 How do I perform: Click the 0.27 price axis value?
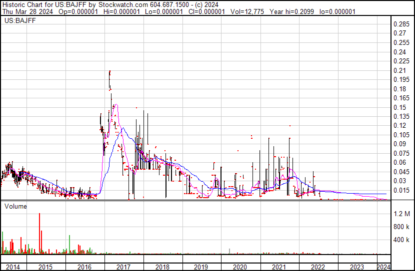(x=399, y=33)
